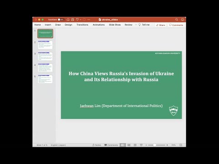
Task: Click the Aoyama Gakuin University header text
Action: (x=167, y=53)
